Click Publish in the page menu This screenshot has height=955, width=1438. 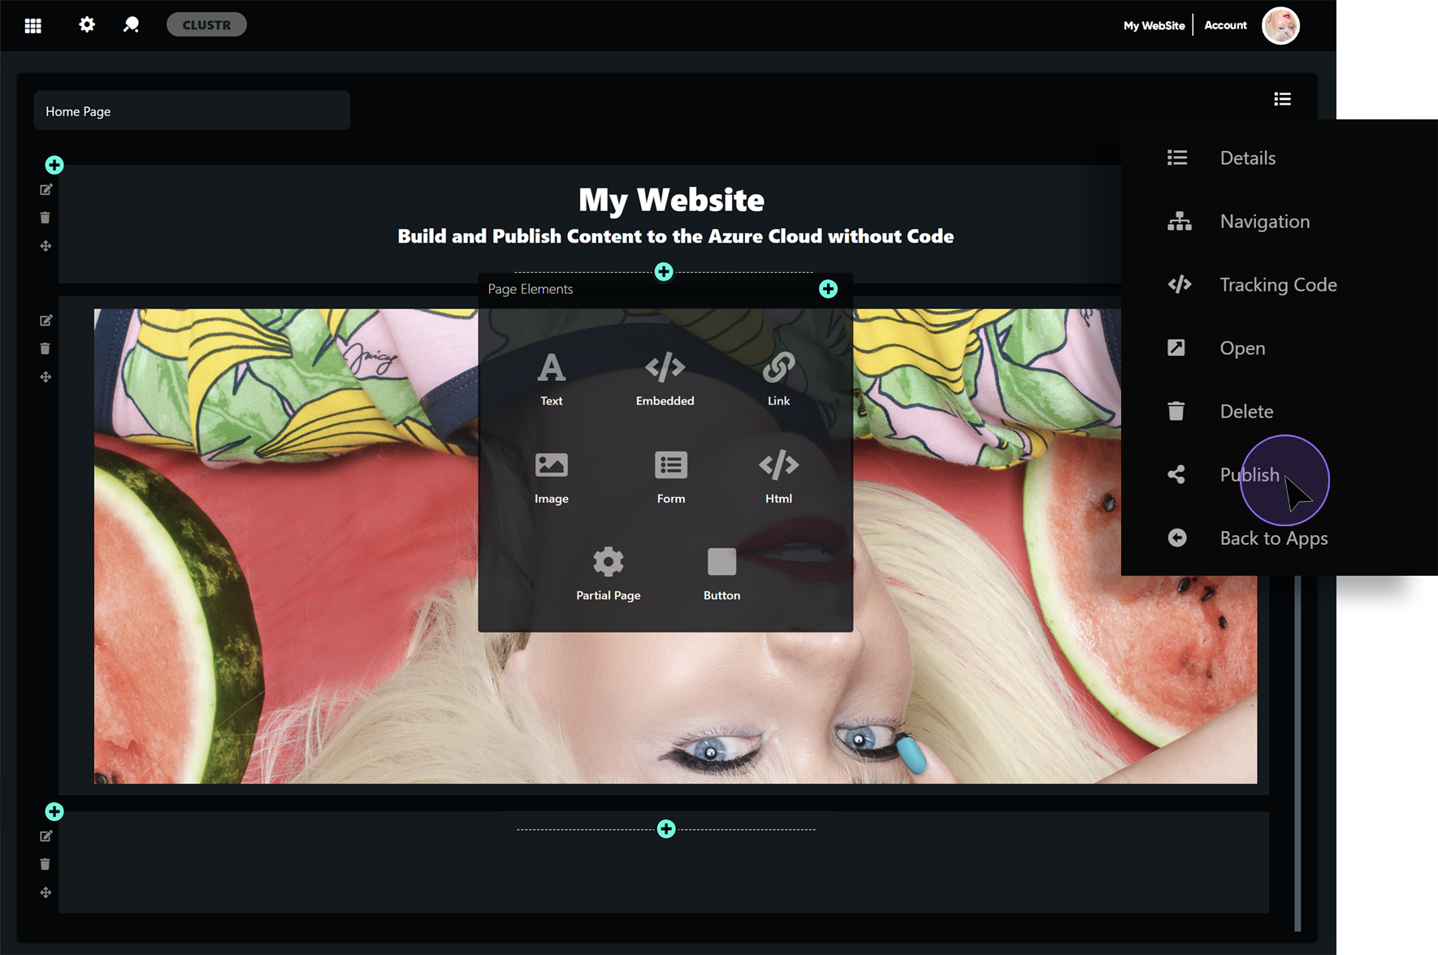(1249, 475)
